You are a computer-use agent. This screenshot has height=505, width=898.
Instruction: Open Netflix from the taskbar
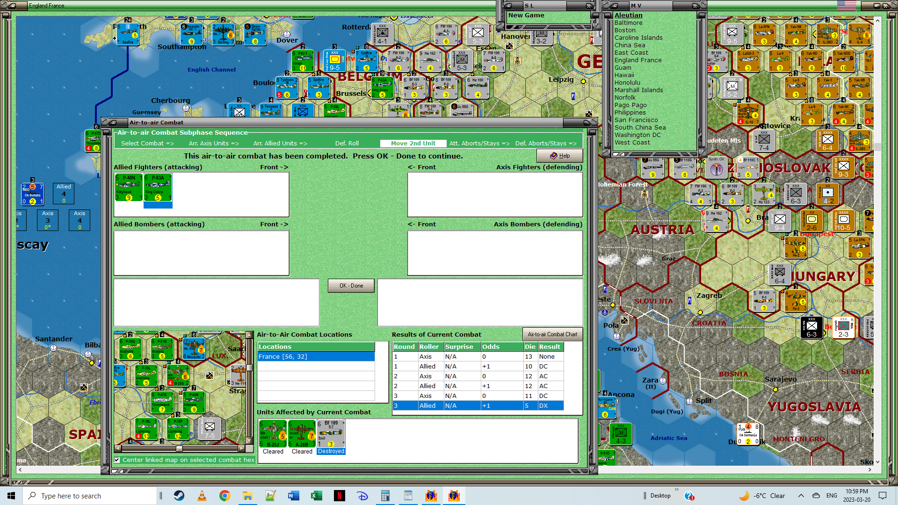[x=339, y=496]
